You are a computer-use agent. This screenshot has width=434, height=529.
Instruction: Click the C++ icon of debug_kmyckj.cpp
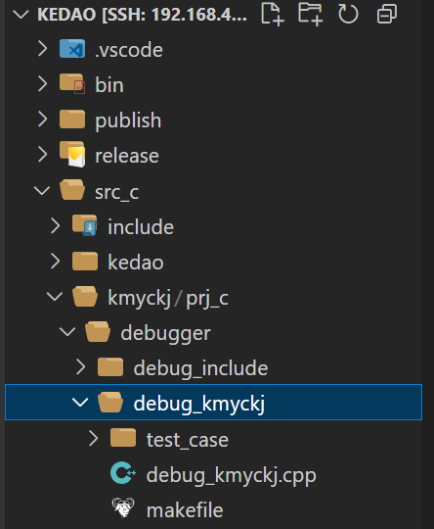(x=123, y=473)
